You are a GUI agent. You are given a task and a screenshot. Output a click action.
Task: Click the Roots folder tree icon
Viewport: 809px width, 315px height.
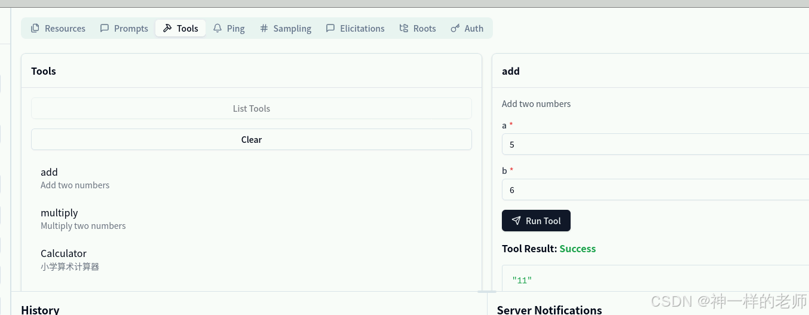[x=404, y=28]
